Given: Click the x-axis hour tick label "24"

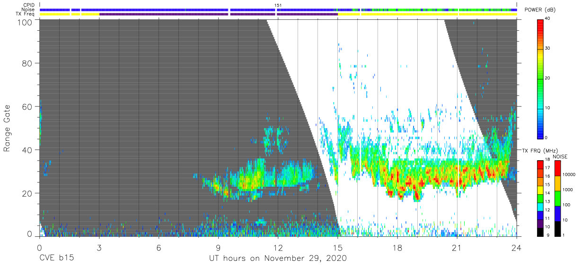Looking at the screenshot, I should pos(517,248).
